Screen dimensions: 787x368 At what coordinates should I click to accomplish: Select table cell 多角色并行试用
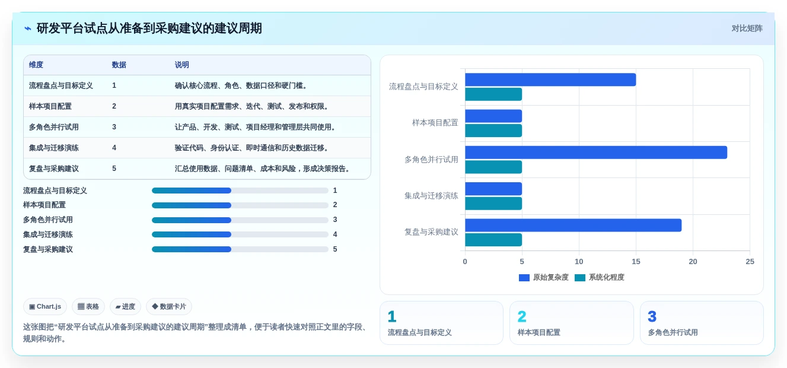tap(54, 127)
